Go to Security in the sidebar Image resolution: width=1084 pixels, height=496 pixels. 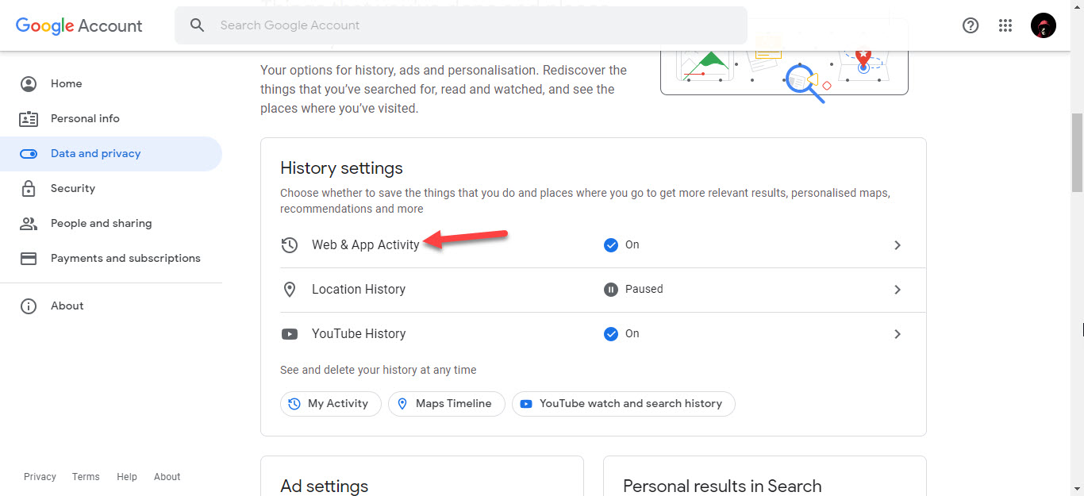coord(73,189)
